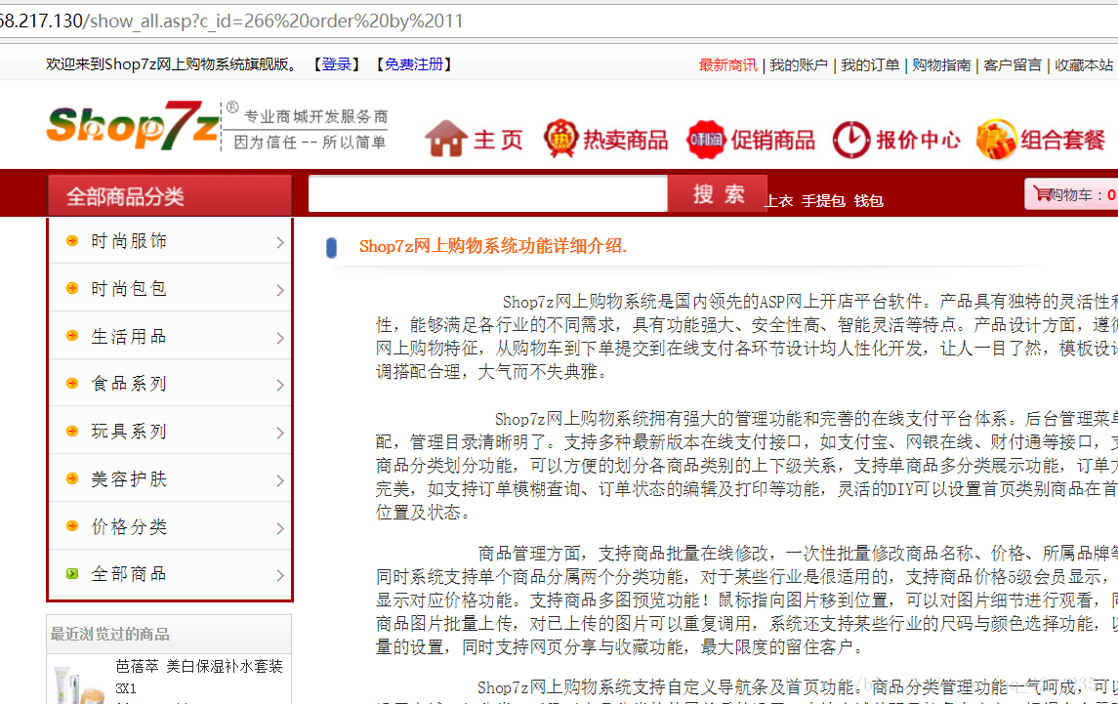Open the 购物指南 link
1118x704 pixels.
point(941,64)
